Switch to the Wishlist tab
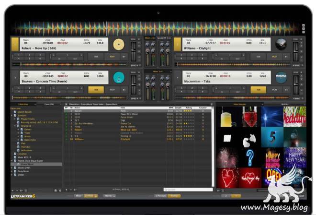The height and width of the screenshot is (215, 316). [285, 104]
